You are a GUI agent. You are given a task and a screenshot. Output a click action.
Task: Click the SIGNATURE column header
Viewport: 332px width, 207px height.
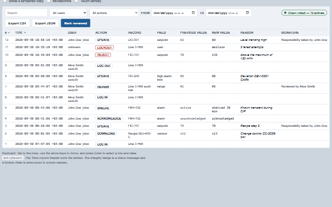(289, 33)
